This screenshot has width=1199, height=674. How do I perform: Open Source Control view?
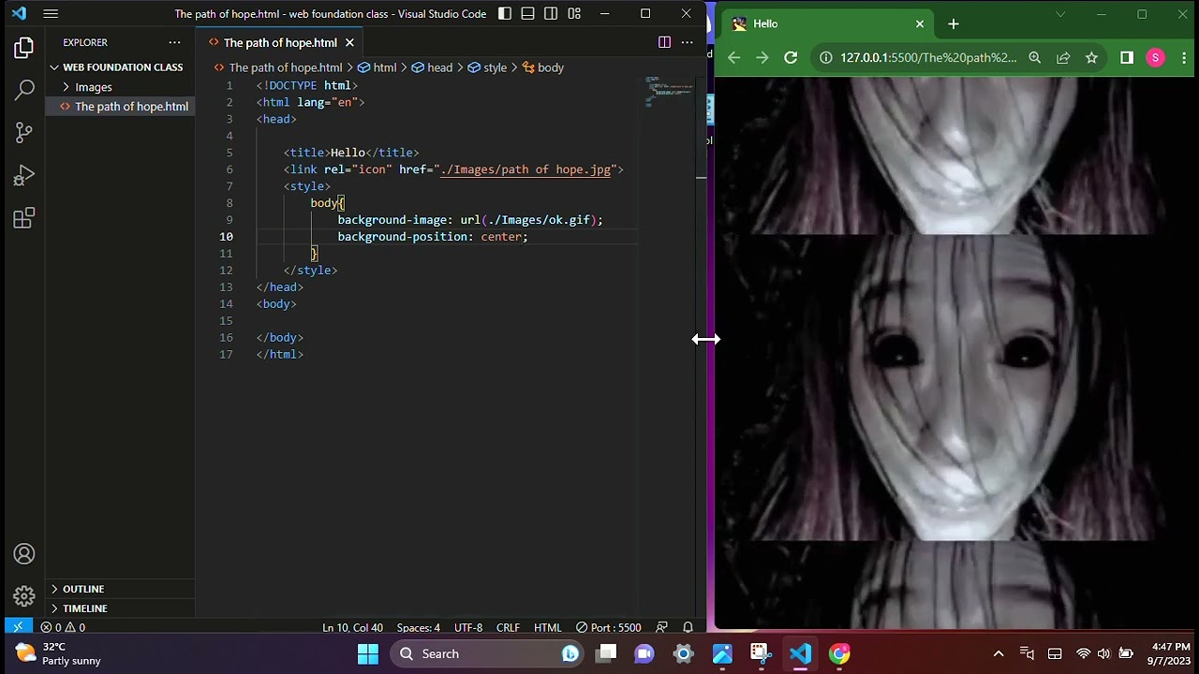tap(24, 133)
